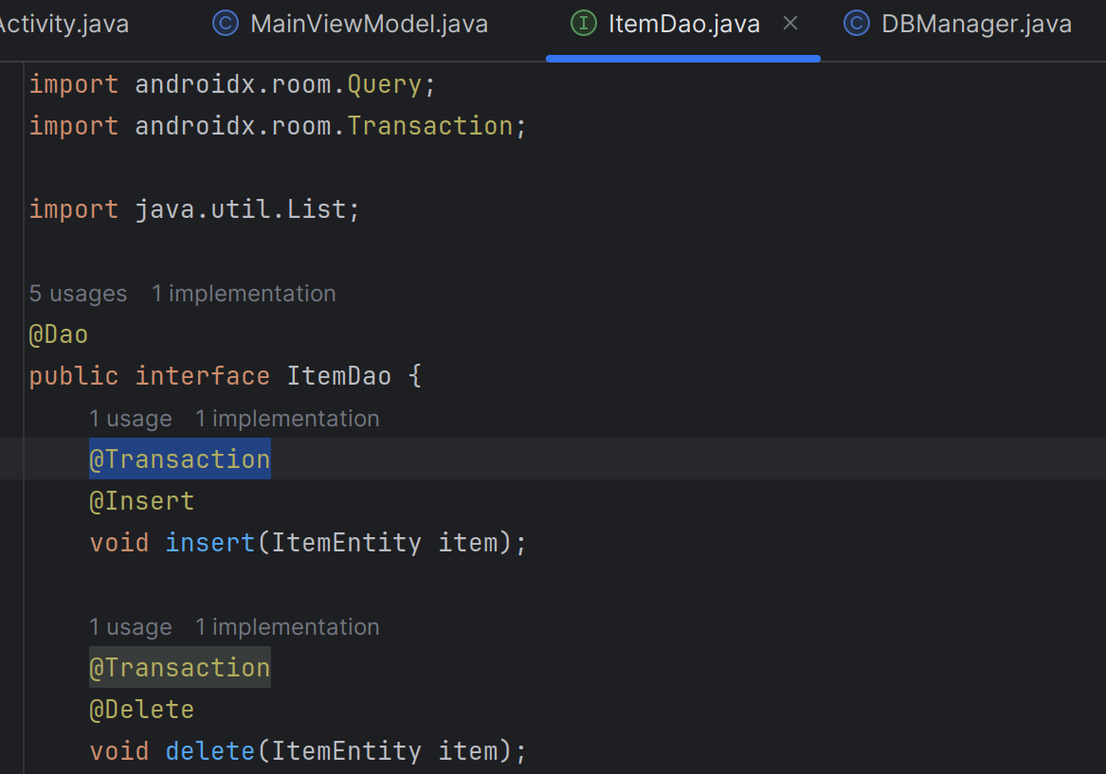The width and height of the screenshot is (1106, 774).
Task: Select the partially visible Activity.java tab
Action: (x=62, y=24)
